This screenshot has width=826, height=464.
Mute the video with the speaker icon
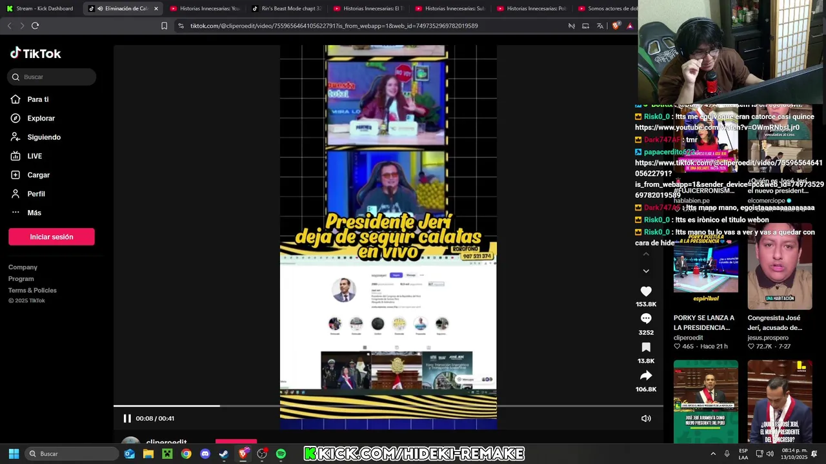pyautogui.click(x=646, y=418)
